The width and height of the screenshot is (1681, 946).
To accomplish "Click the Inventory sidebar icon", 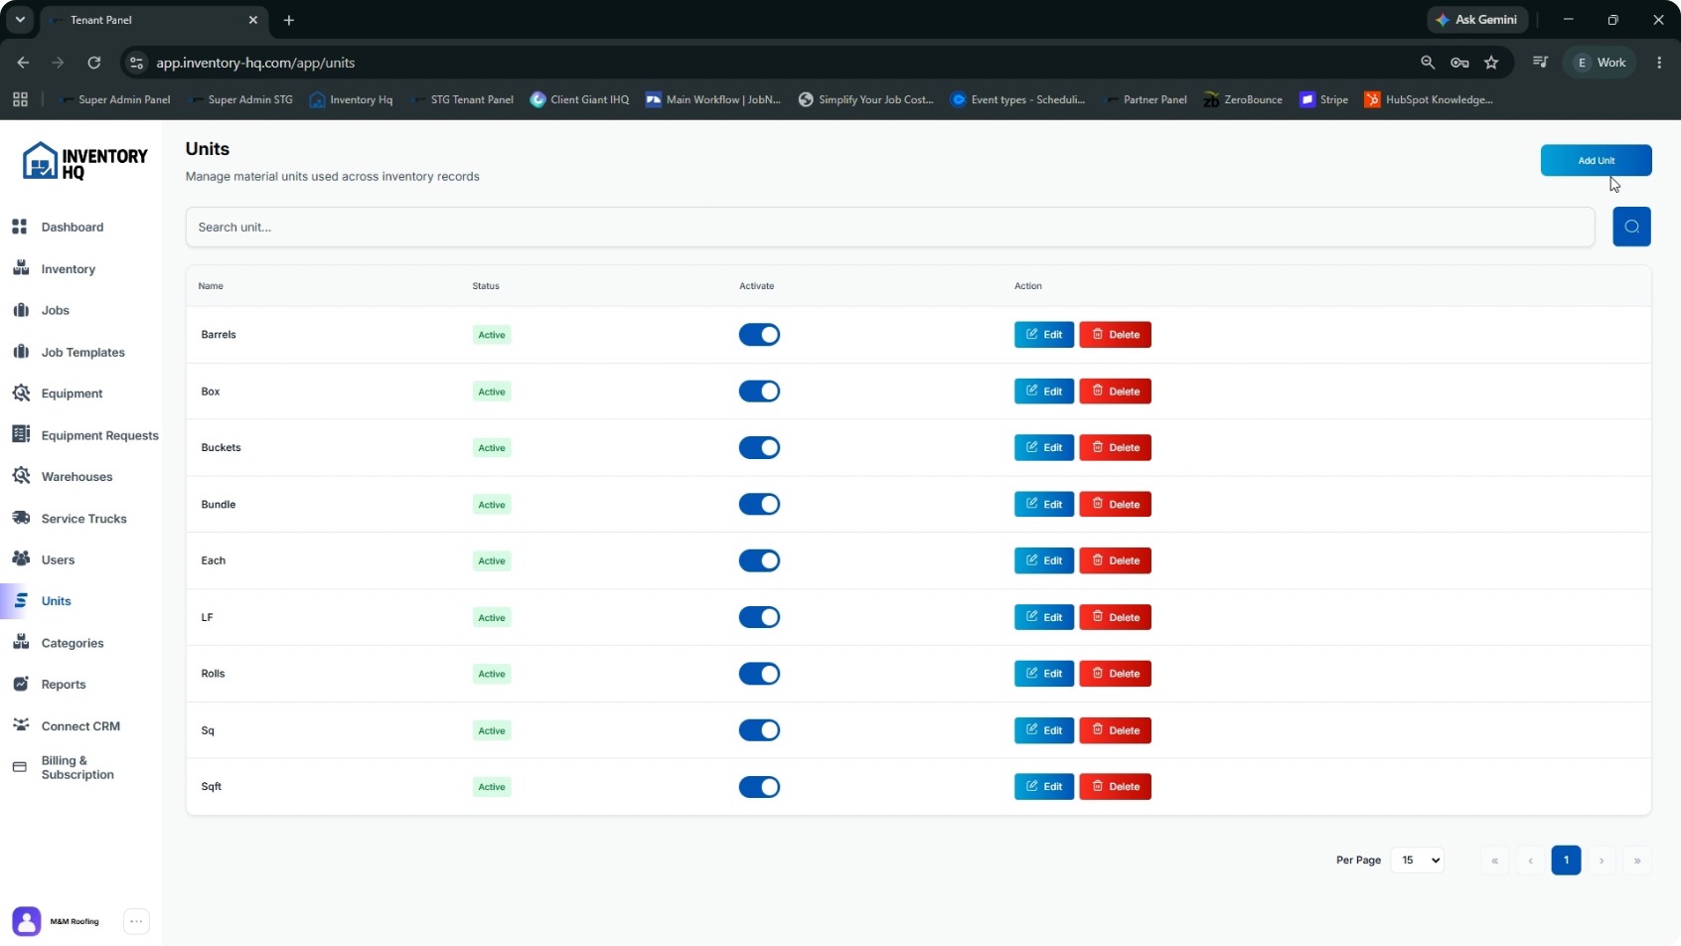I will click(x=20, y=268).
